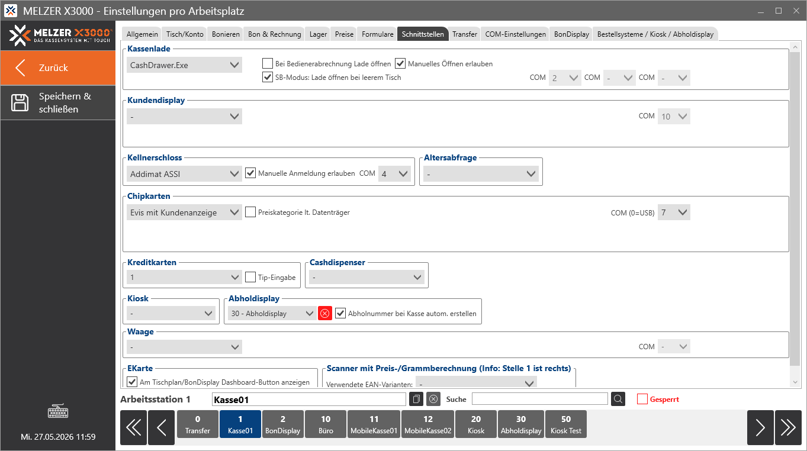Select workstation 50 Kiosk Test
The height and width of the screenshot is (451, 807).
pyautogui.click(x=566, y=424)
